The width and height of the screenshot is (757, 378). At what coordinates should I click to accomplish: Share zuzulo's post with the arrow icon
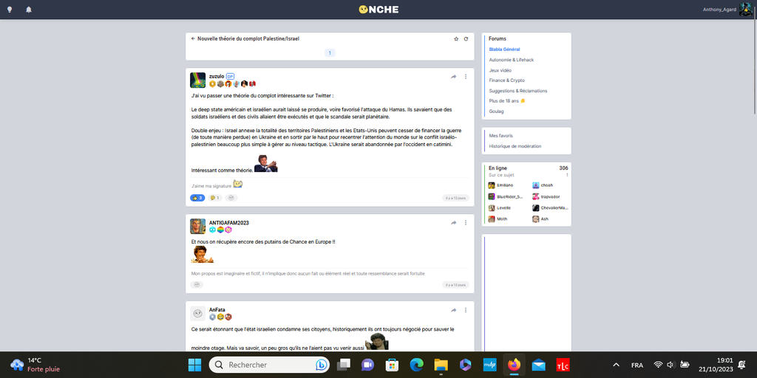pyautogui.click(x=453, y=77)
